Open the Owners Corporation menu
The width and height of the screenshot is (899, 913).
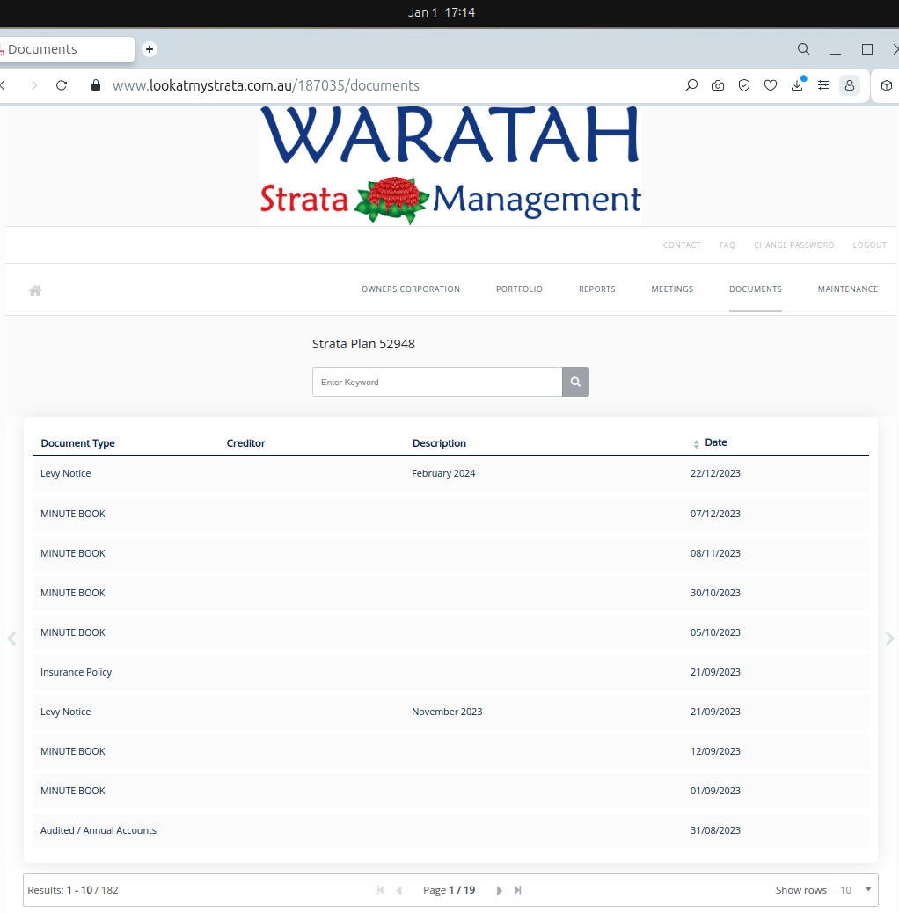(x=411, y=289)
